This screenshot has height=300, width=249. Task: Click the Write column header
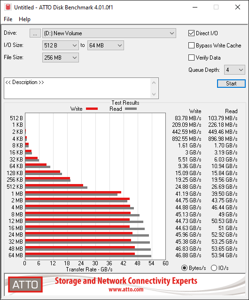195,111
